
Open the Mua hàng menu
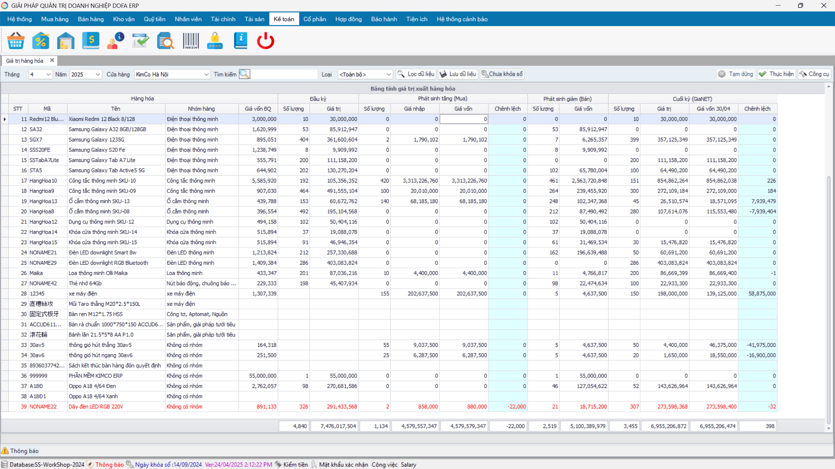55,19
